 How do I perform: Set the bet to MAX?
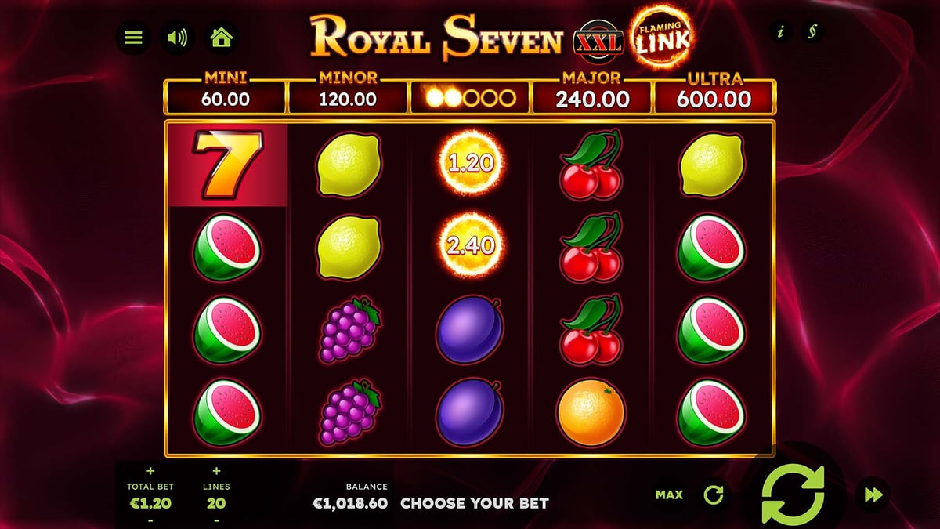click(x=669, y=495)
